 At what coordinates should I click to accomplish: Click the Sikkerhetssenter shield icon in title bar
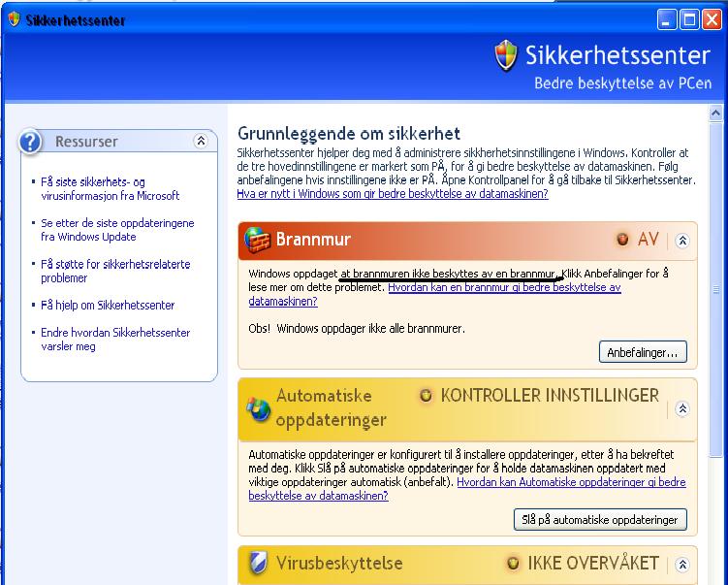(15, 19)
